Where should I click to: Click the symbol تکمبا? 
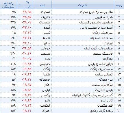pos(47,74)
